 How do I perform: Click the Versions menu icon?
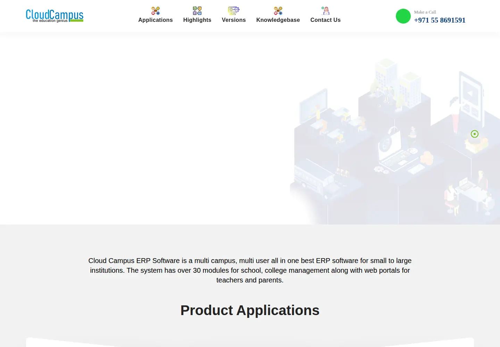234,11
